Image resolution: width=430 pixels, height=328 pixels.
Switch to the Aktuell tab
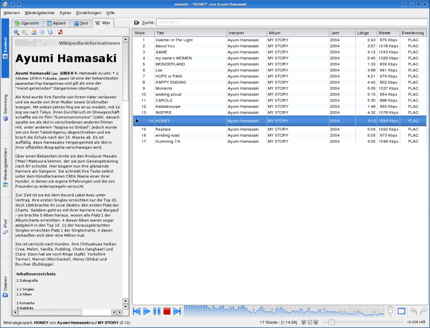56,23
